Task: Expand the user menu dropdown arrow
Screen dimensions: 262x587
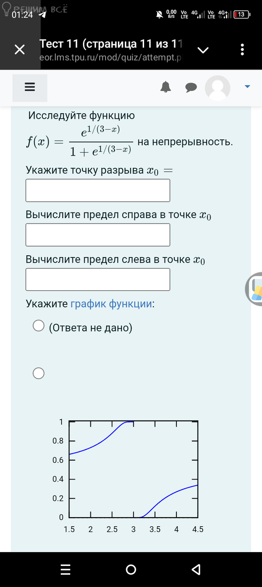Action: tap(247, 87)
